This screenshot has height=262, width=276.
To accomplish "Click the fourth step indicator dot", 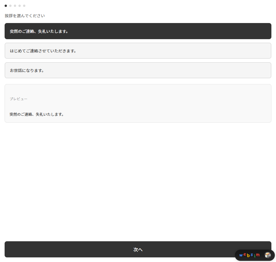I will 20,6.
